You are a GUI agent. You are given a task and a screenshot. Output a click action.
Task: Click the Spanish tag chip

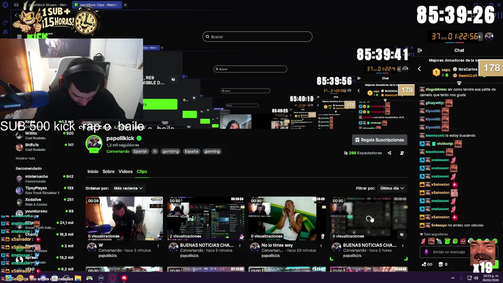[x=140, y=151]
